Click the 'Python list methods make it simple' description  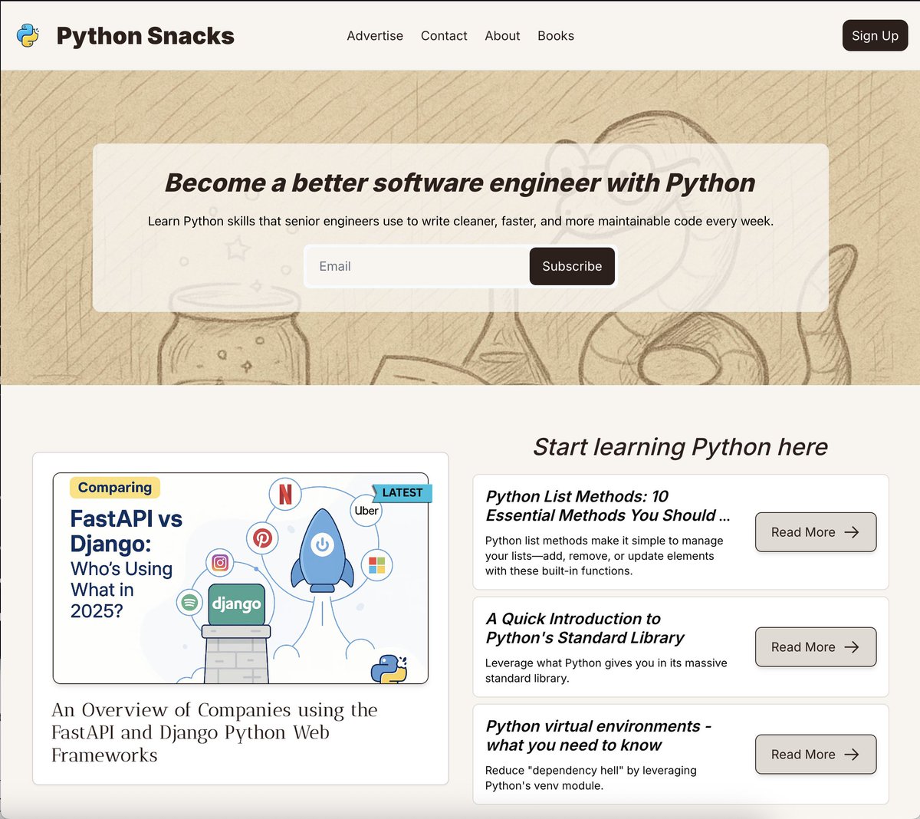click(x=604, y=556)
